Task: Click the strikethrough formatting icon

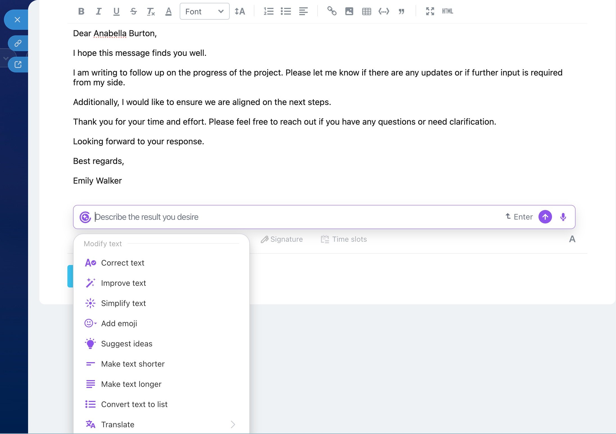Action: coord(133,12)
